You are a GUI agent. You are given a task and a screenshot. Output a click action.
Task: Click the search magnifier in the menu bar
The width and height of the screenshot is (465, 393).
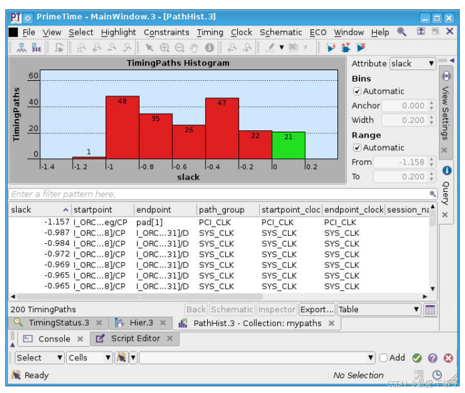(x=402, y=31)
